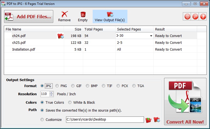Click Convert All Now button
This screenshot has width=210, height=129.
pyautogui.click(x=185, y=102)
